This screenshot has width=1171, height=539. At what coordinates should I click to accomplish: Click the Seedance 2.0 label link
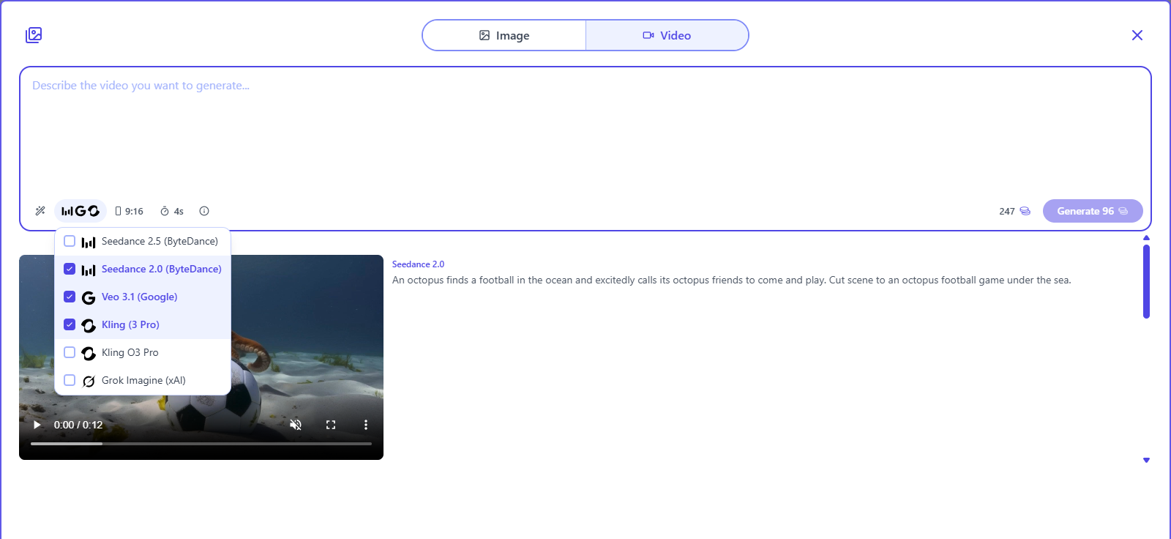(418, 264)
